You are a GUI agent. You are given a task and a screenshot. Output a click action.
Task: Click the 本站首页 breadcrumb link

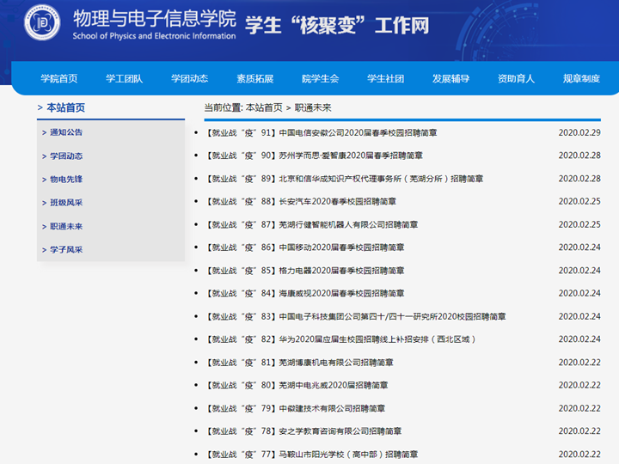(x=263, y=107)
